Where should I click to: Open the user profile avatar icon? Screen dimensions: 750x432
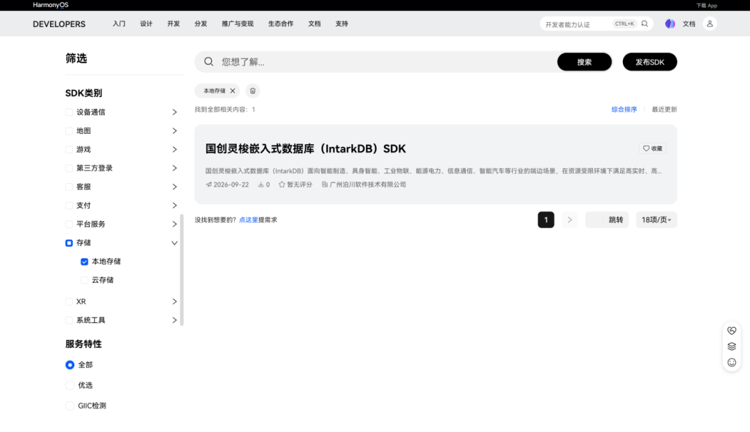710,24
